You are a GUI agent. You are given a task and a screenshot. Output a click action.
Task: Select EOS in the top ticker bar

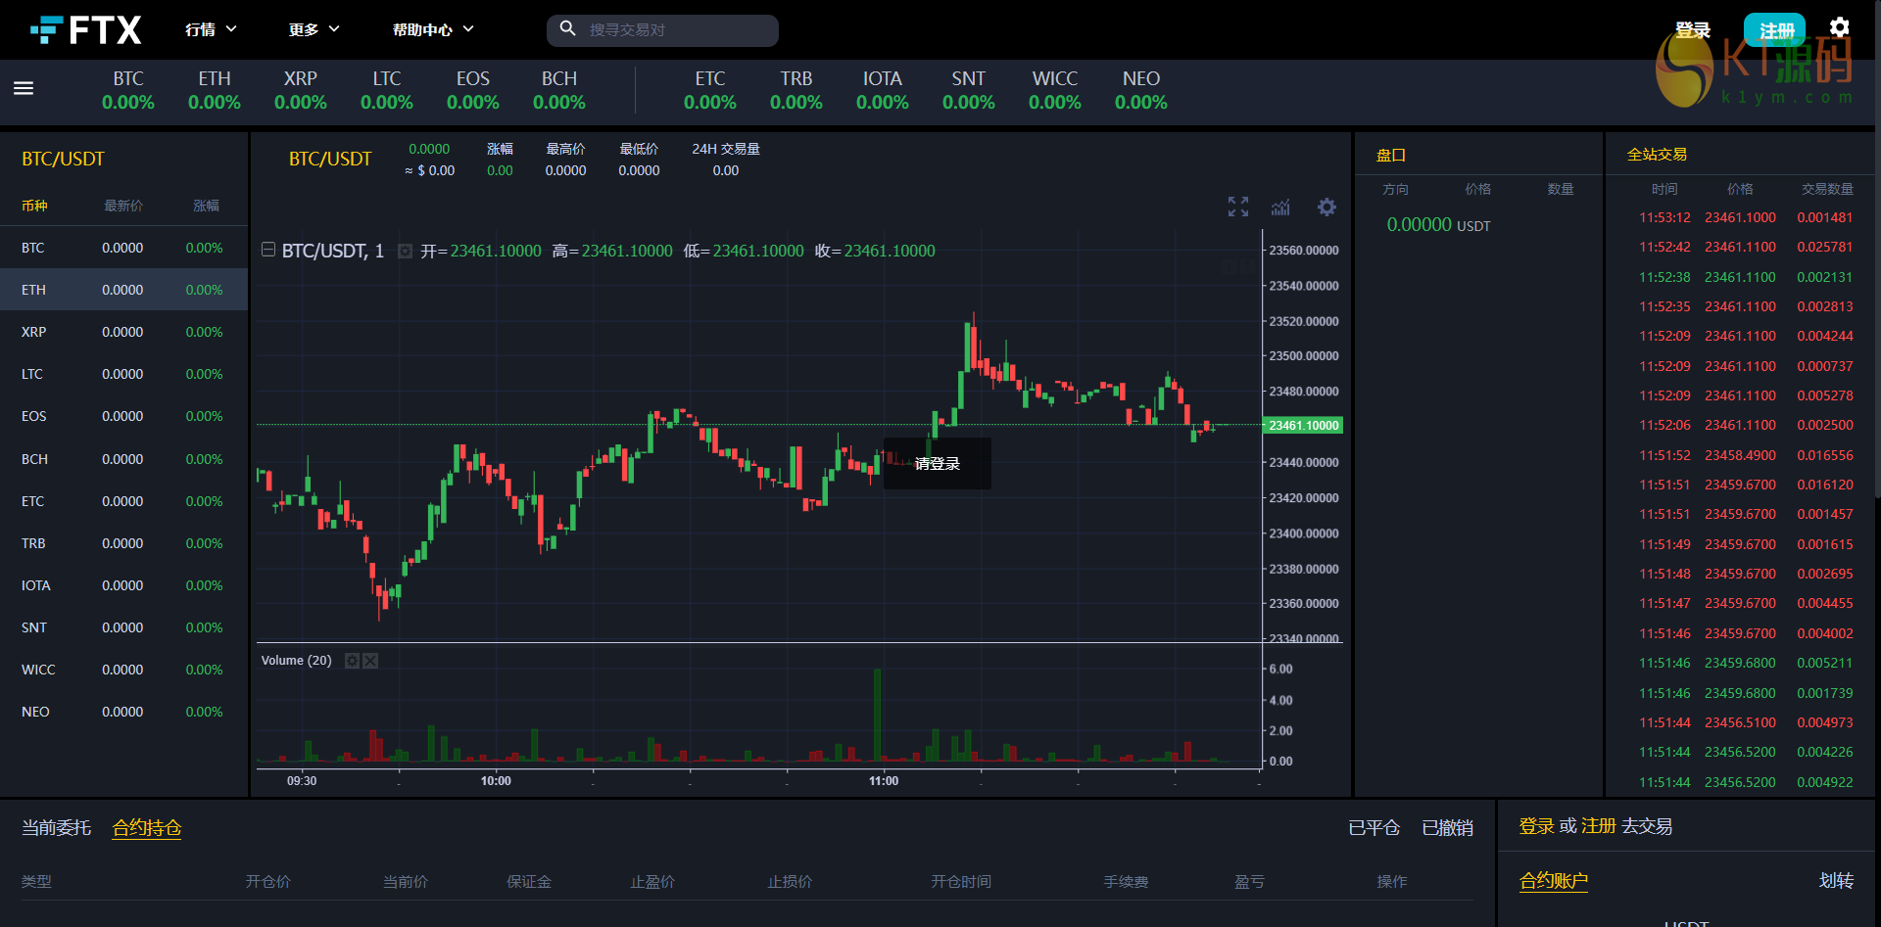coord(473,90)
